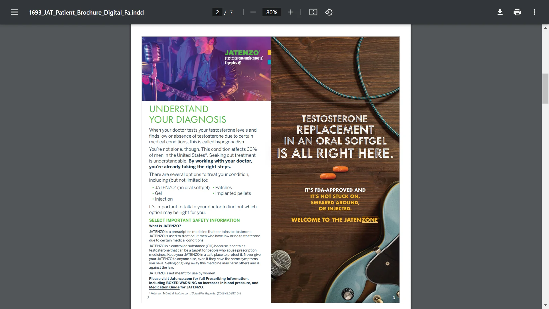This screenshot has height=309, width=549.
Task: Click SELECT IMPORTANT SAFETY INFORMATION heading
Action: (x=194, y=220)
